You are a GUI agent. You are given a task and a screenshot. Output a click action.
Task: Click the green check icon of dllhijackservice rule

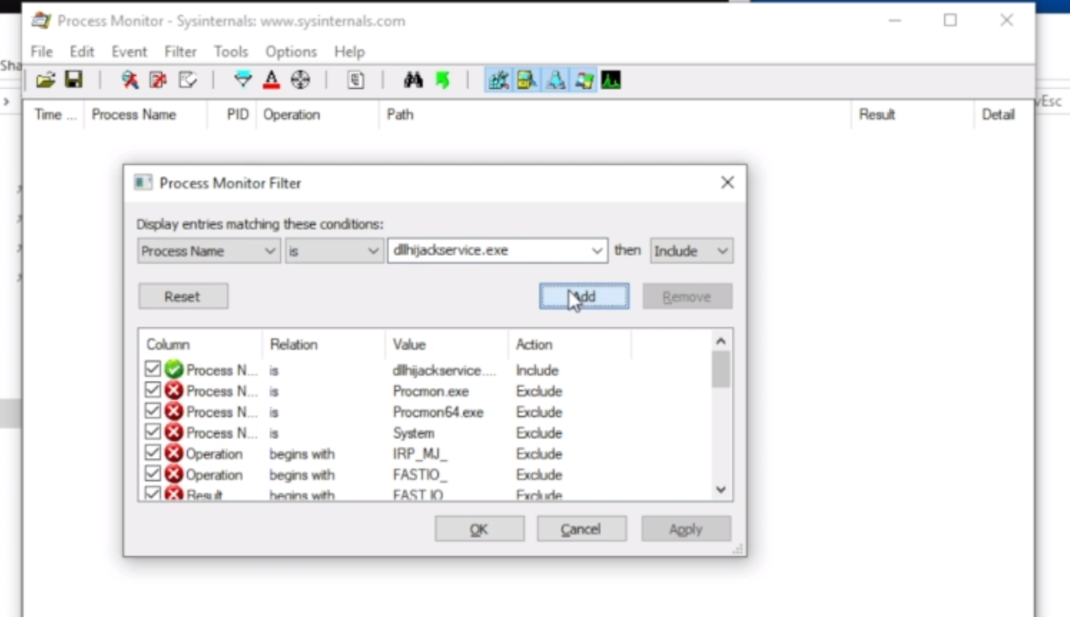pos(174,370)
